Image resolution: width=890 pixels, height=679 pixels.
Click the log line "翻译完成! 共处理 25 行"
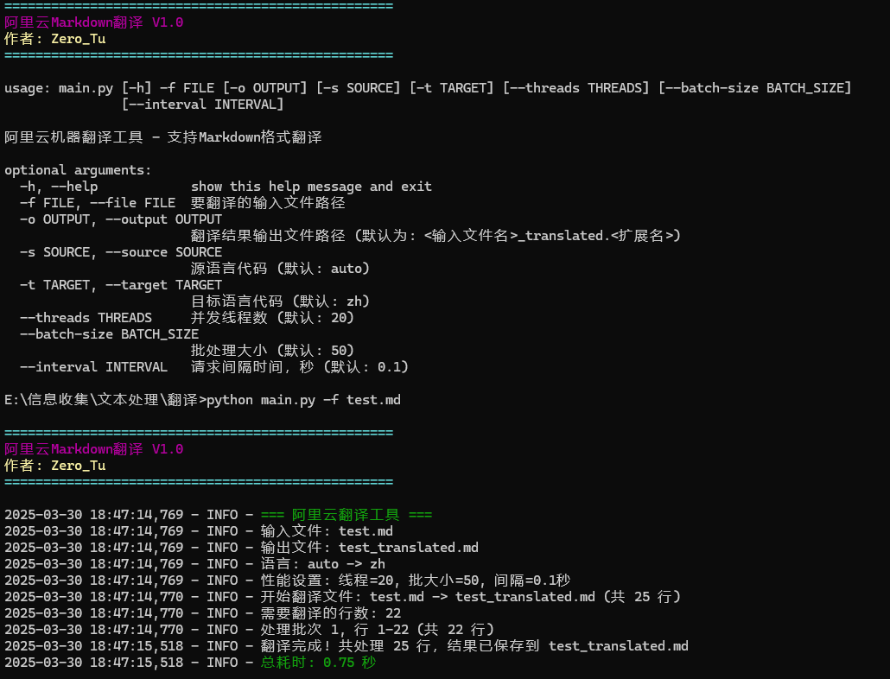point(346,647)
